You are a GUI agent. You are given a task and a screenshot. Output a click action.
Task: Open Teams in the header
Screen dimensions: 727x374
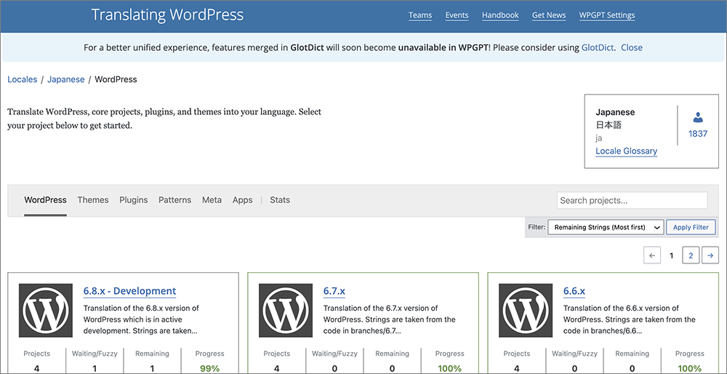click(420, 15)
